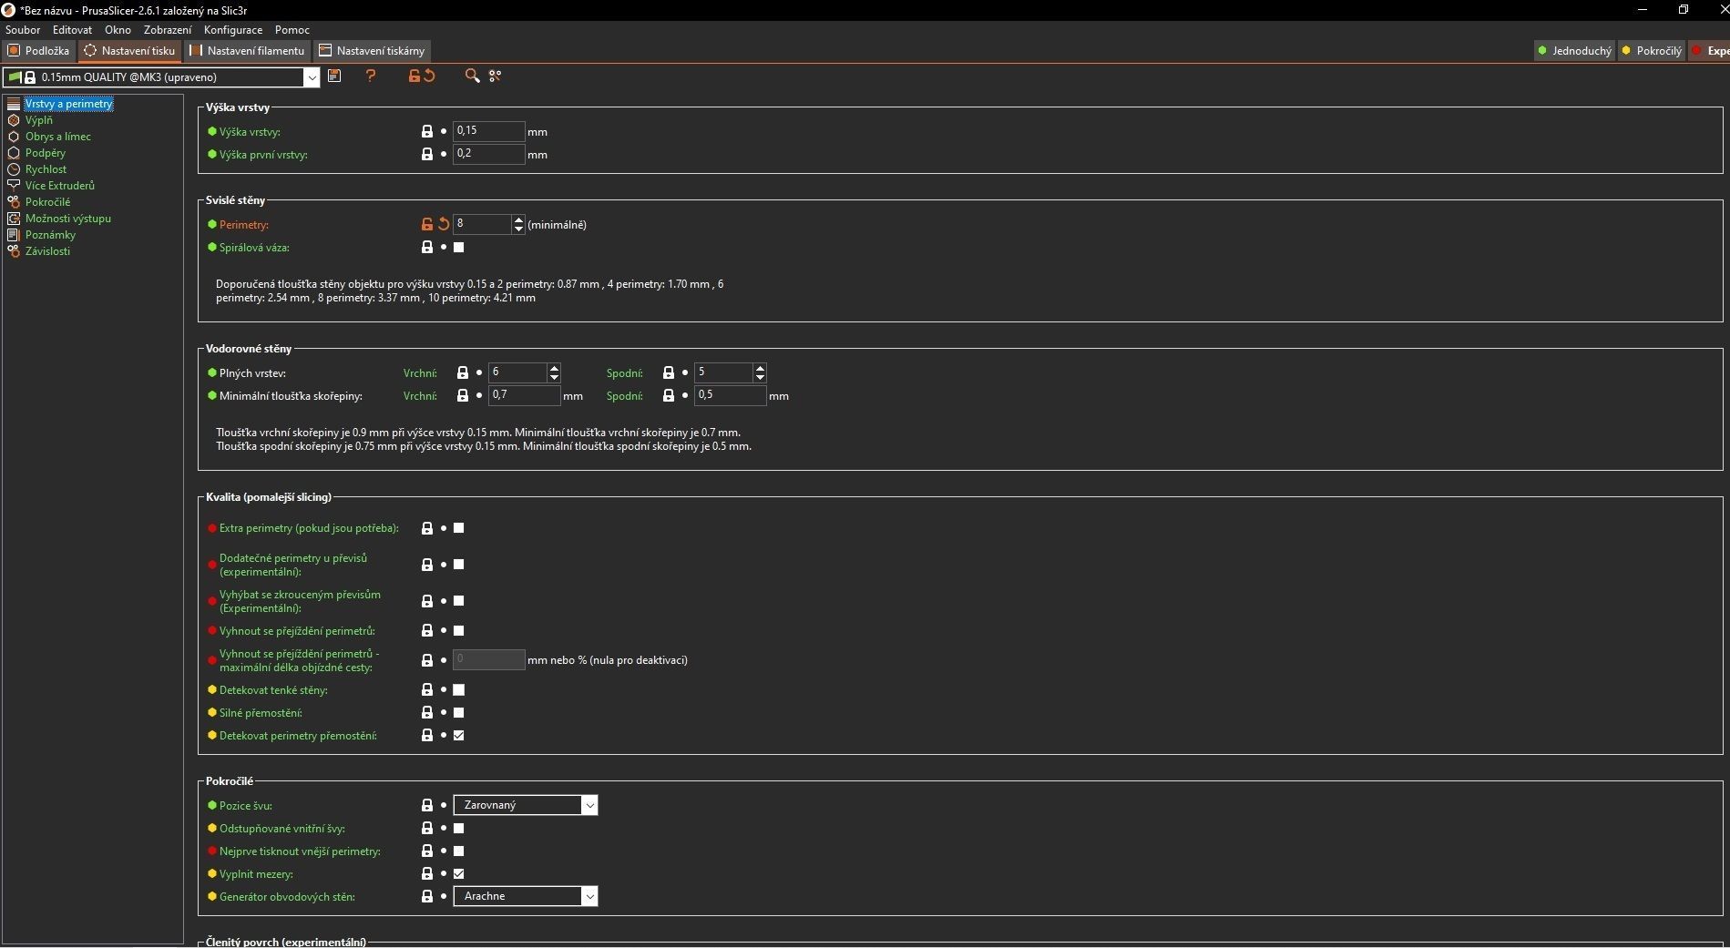
Task: Select Pokročilý mode
Action: pos(1652,51)
